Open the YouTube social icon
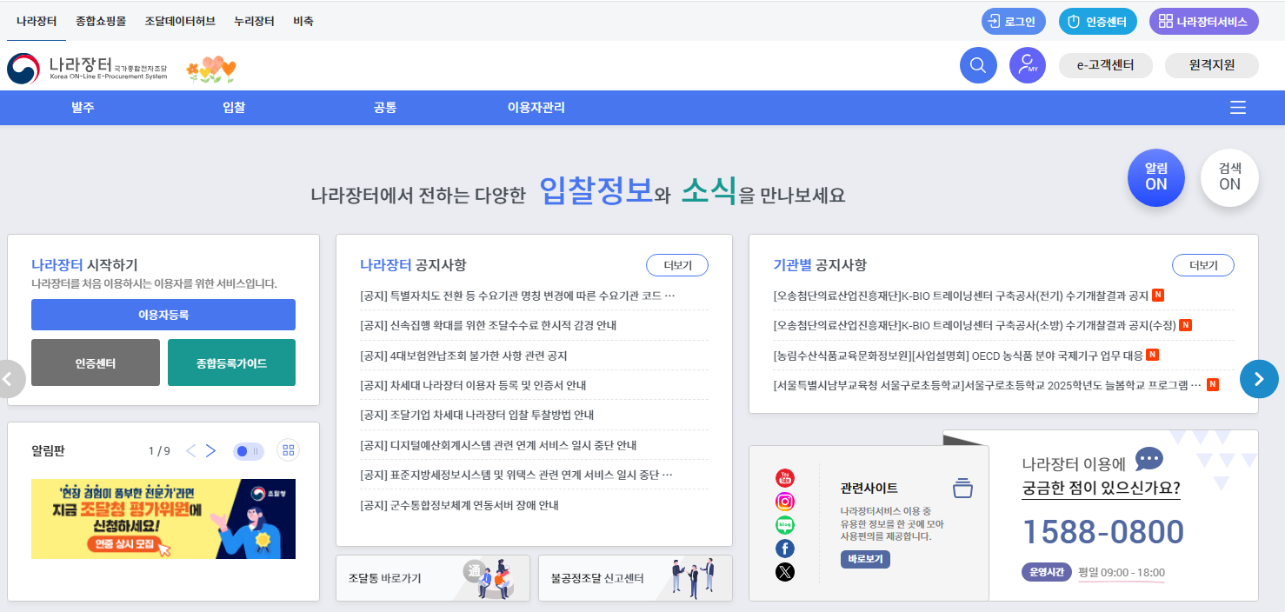Screen dimensions: 1285x612 click(x=785, y=477)
